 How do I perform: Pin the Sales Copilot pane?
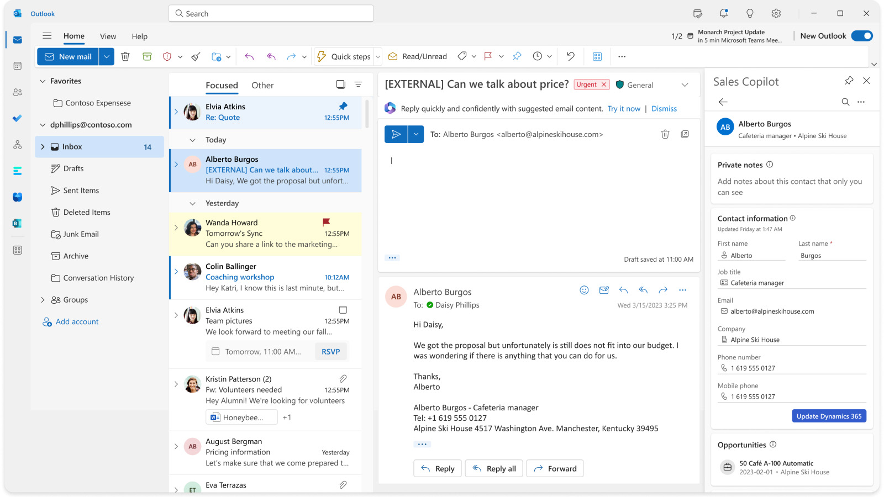(849, 81)
